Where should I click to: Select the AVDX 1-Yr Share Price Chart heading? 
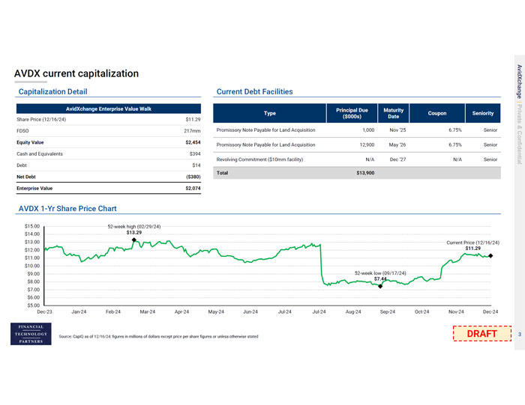pos(67,208)
